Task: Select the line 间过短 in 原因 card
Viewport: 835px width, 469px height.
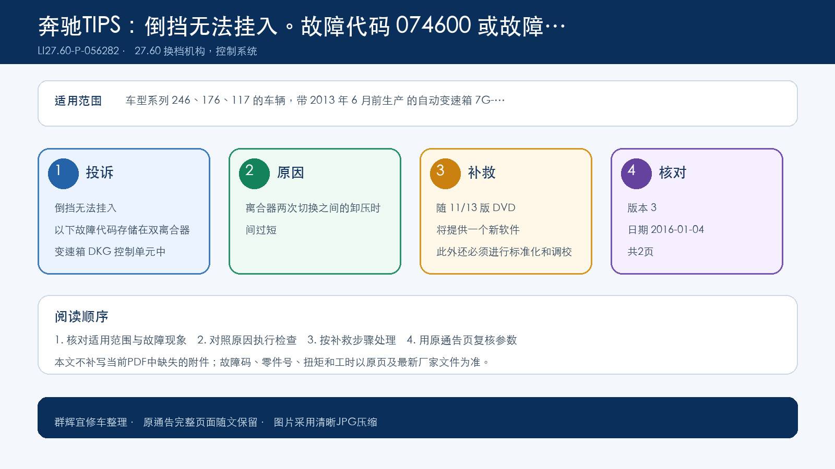Action: tap(261, 230)
